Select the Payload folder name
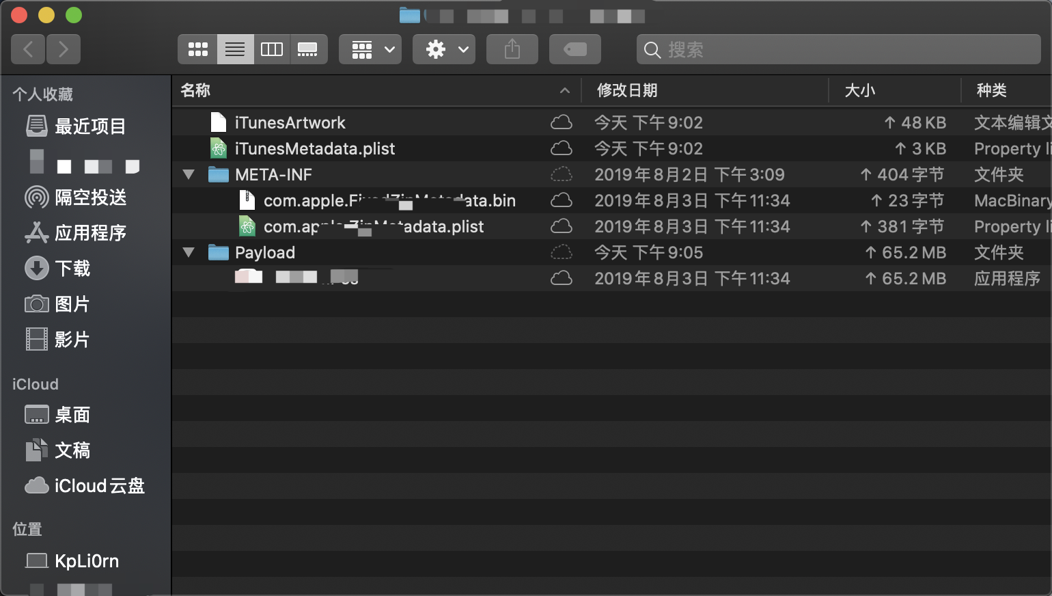Viewport: 1052px width, 596px height. [x=265, y=253]
